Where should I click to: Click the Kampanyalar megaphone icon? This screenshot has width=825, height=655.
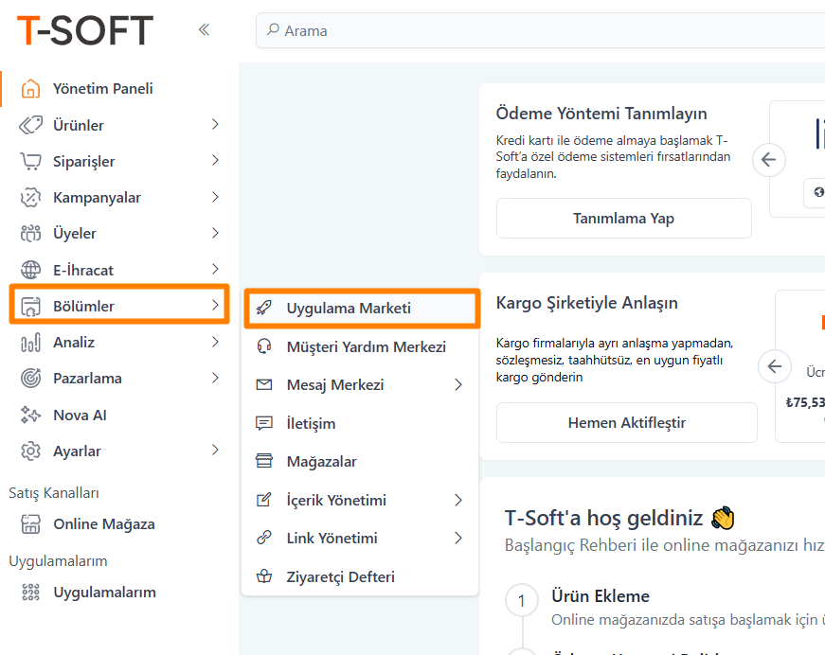click(30, 197)
